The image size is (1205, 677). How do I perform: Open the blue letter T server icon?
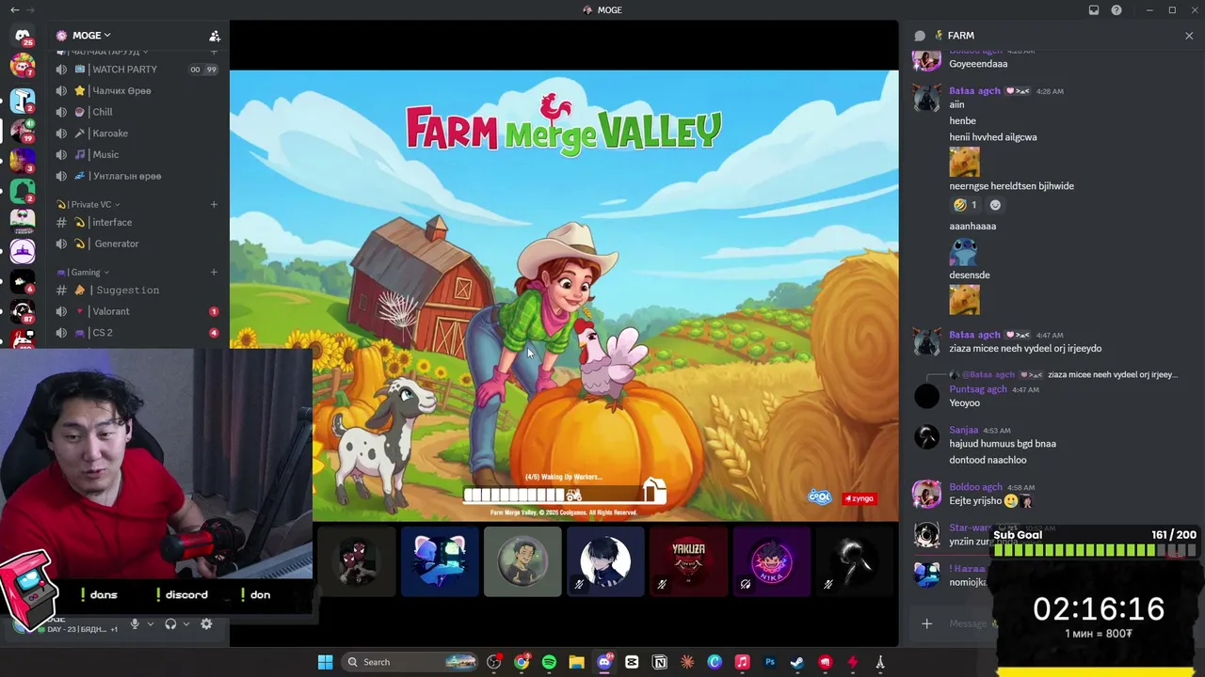pyautogui.click(x=23, y=99)
